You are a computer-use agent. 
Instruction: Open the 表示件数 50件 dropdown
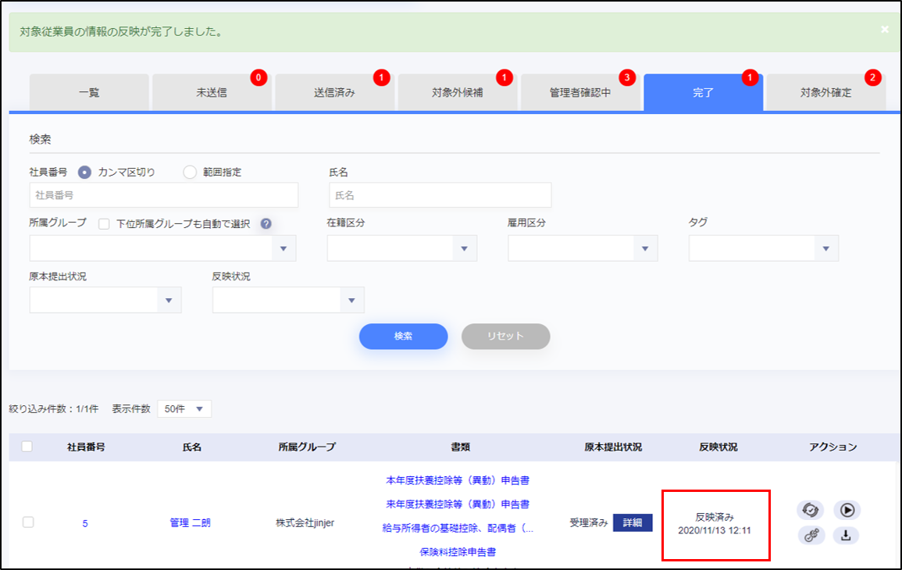(184, 409)
